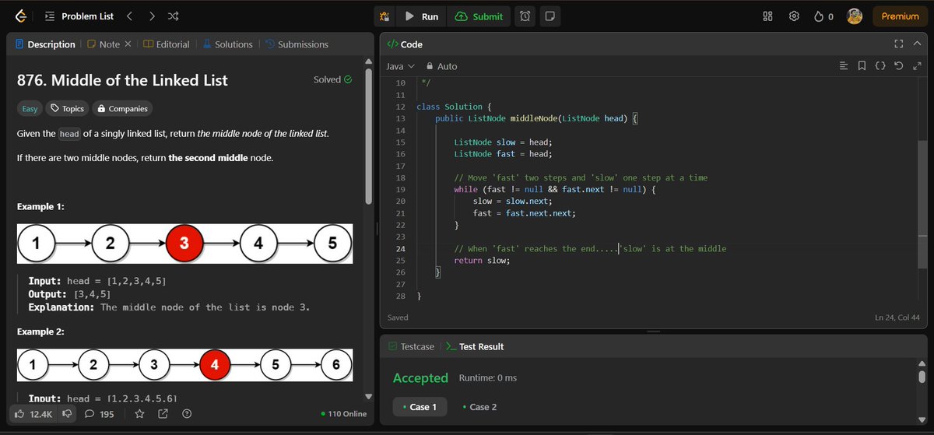Image resolution: width=934 pixels, height=435 pixels.
Task: Switch to the Description tab
Action: pos(45,44)
